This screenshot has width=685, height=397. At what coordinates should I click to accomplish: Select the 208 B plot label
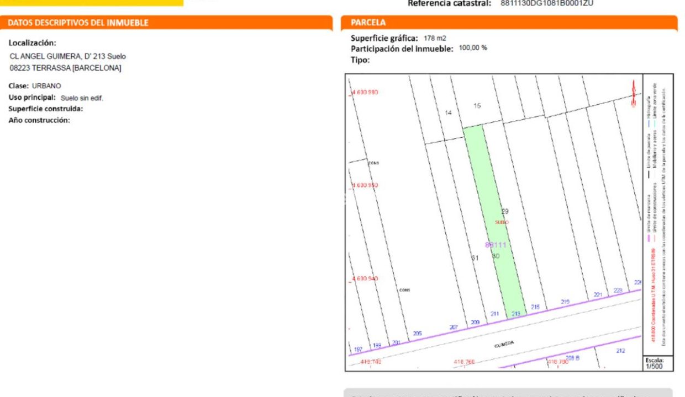pyautogui.click(x=572, y=358)
